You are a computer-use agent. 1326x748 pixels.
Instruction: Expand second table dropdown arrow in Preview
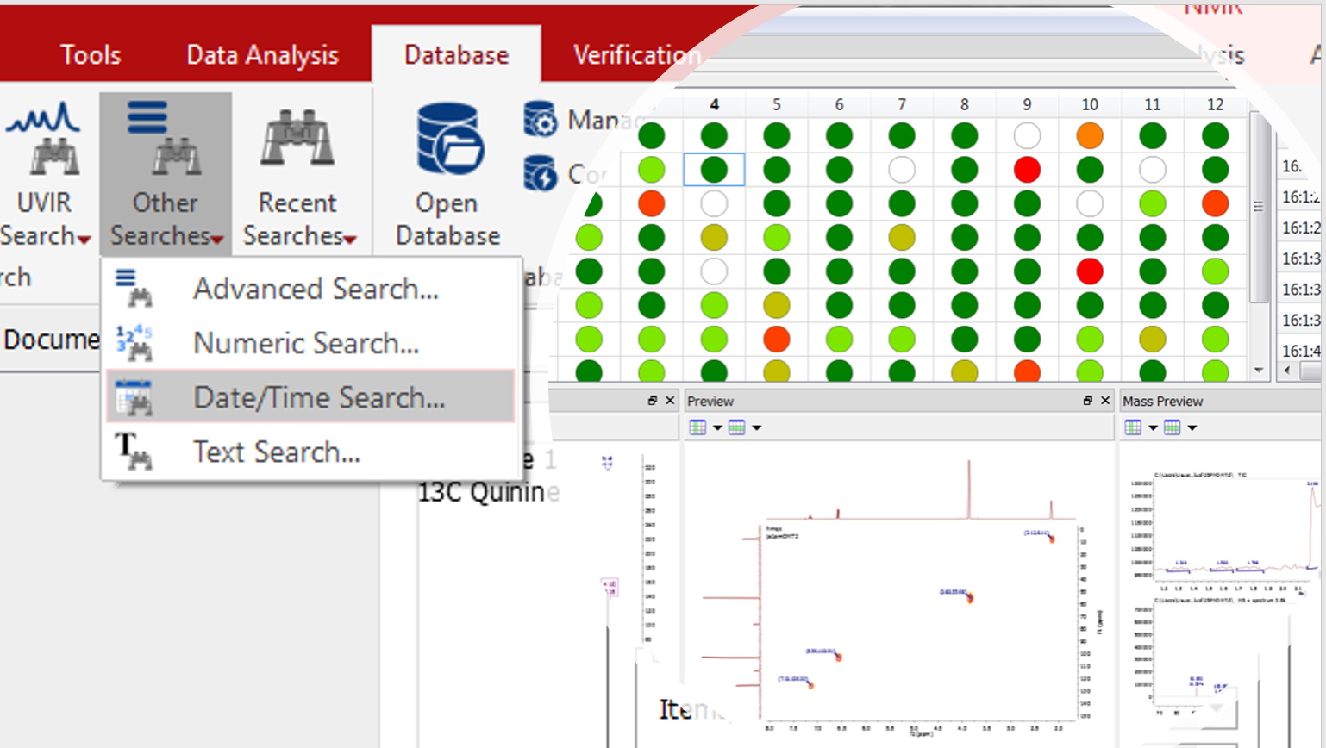[x=757, y=427]
